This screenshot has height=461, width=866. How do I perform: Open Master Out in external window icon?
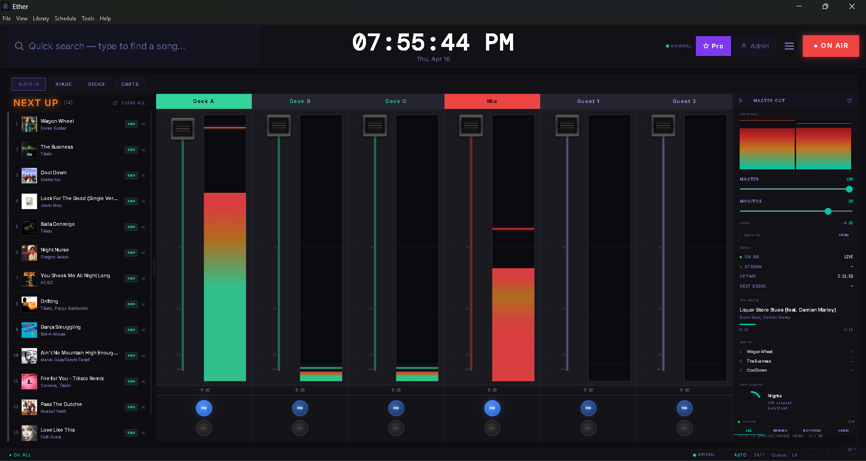click(850, 101)
